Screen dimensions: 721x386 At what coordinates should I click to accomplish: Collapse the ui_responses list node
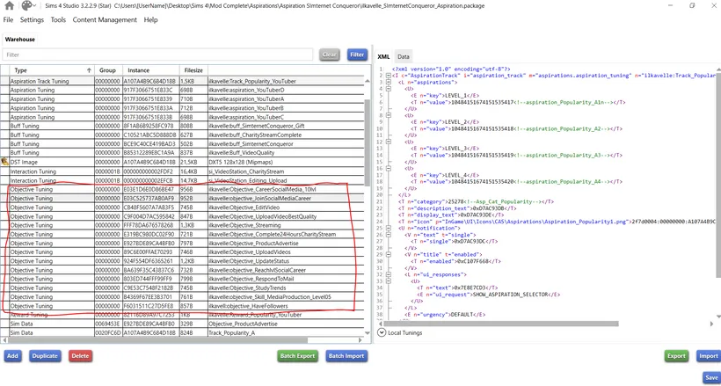389,274
